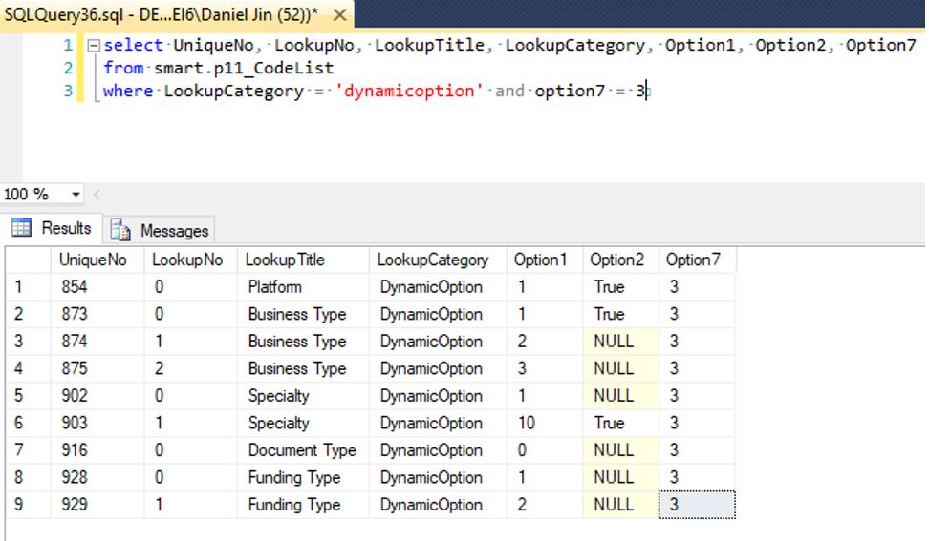Select row 5 header in results
Viewport: 929px width, 541px height.
[x=28, y=396]
